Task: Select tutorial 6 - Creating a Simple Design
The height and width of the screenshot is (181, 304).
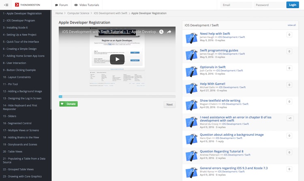Action: point(19,49)
